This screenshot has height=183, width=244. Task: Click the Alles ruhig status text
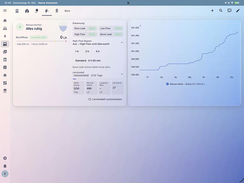[34, 29]
